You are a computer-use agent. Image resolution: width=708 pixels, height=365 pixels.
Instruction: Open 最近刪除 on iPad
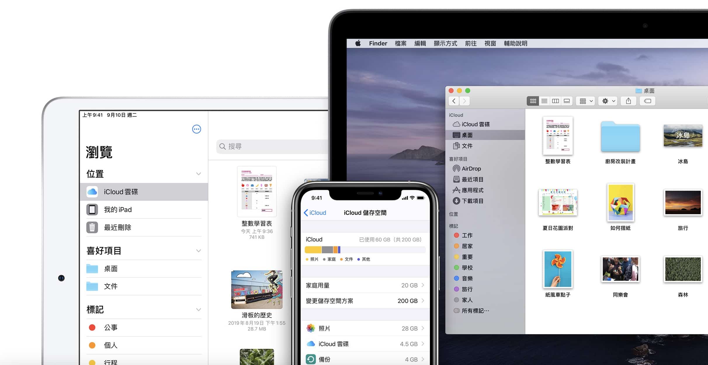pyautogui.click(x=144, y=227)
